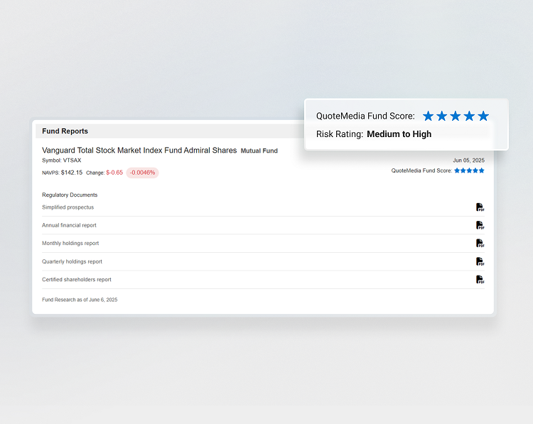Click the Annual financial report link
This screenshot has width=533, height=424.
click(69, 225)
